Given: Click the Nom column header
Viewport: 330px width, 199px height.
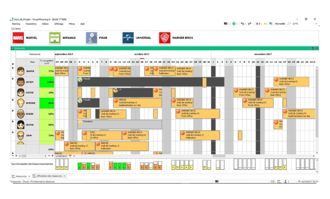Looking at the screenshot, I should 32,62.
